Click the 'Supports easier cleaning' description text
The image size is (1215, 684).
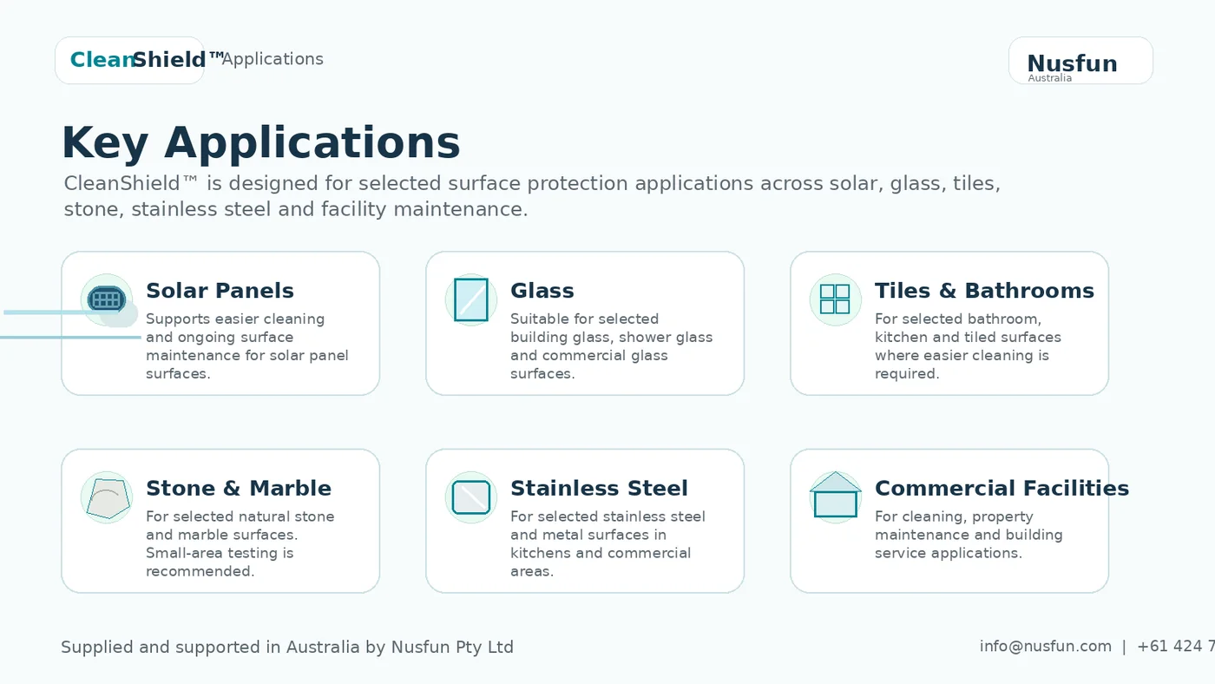tap(247, 346)
